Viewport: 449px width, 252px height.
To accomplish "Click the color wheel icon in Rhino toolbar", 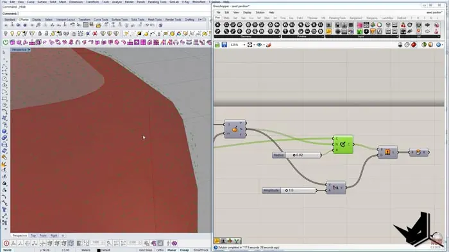I will [179, 34].
